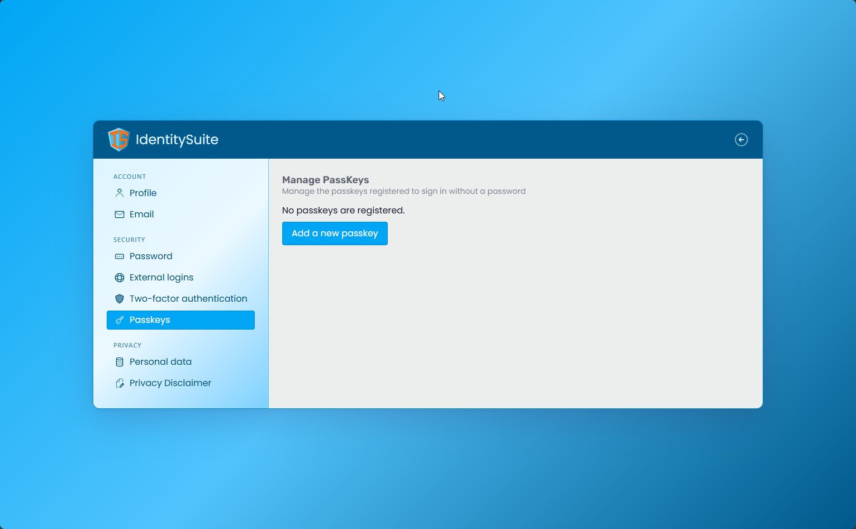Click the Email envelope icon

tap(120, 215)
